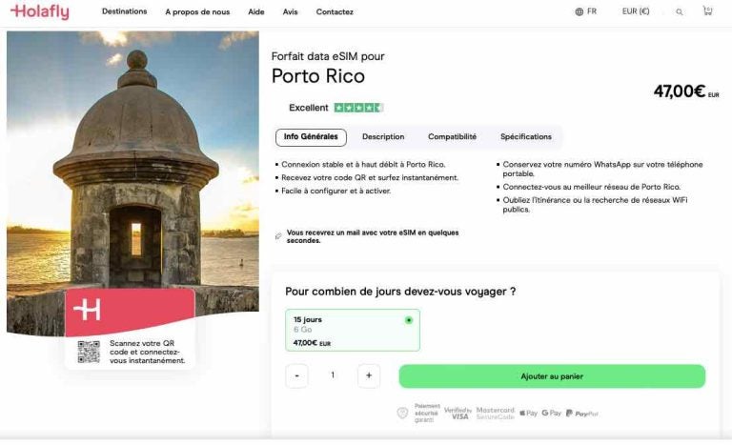Screen dimensions: 732x445
Task: Click the 15 jours plan card
Action: (x=353, y=330)
